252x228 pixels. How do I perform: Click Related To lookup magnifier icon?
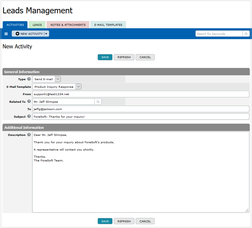coord(98,102)
